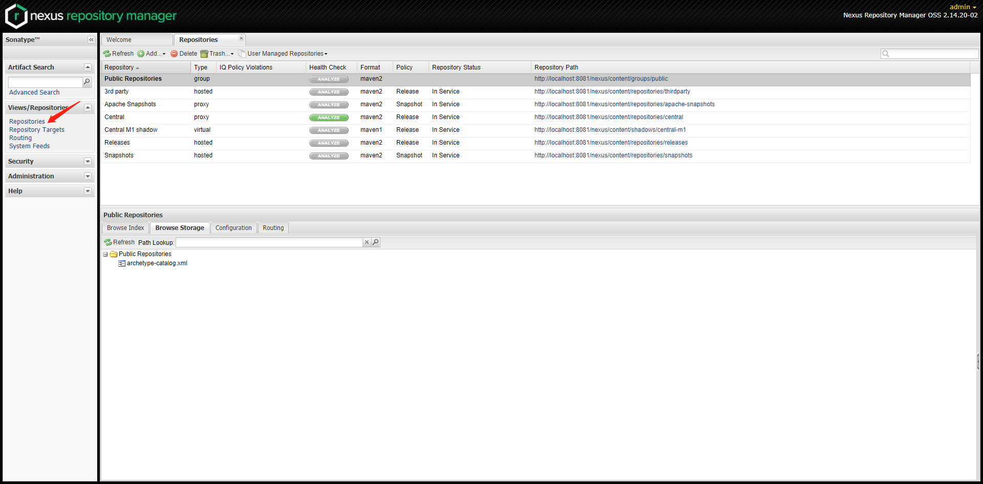Open the Add... repository menu
The height and width of the screenshot is (484, 983).
coord(152,54)
